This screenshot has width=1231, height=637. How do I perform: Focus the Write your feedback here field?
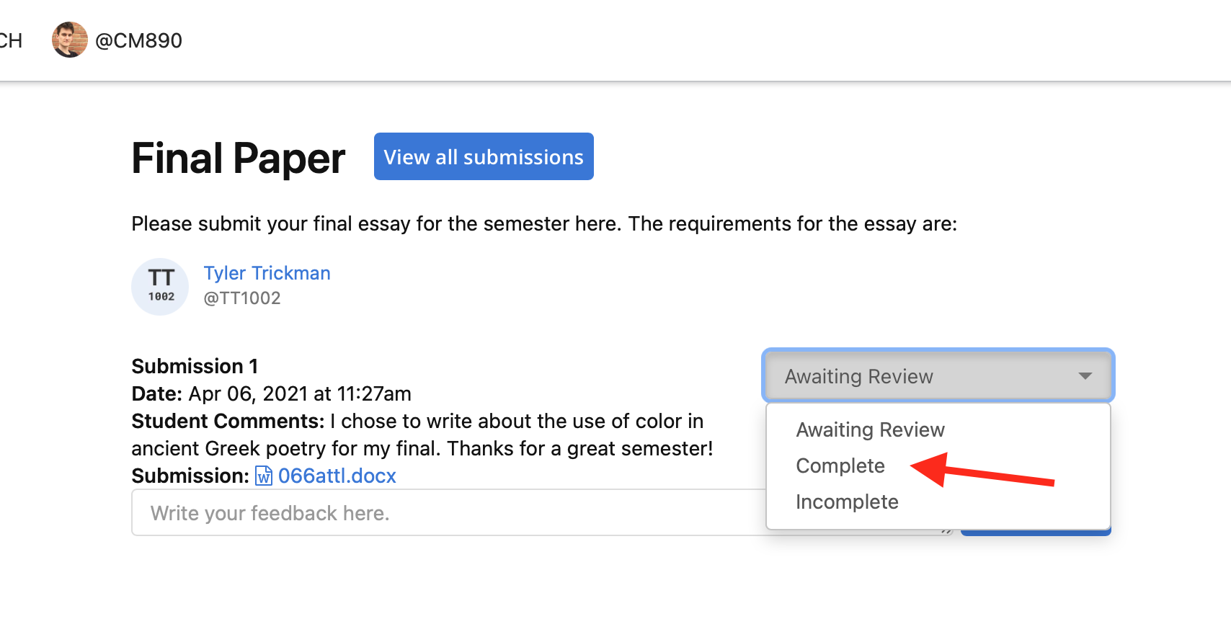click(448, 512)
